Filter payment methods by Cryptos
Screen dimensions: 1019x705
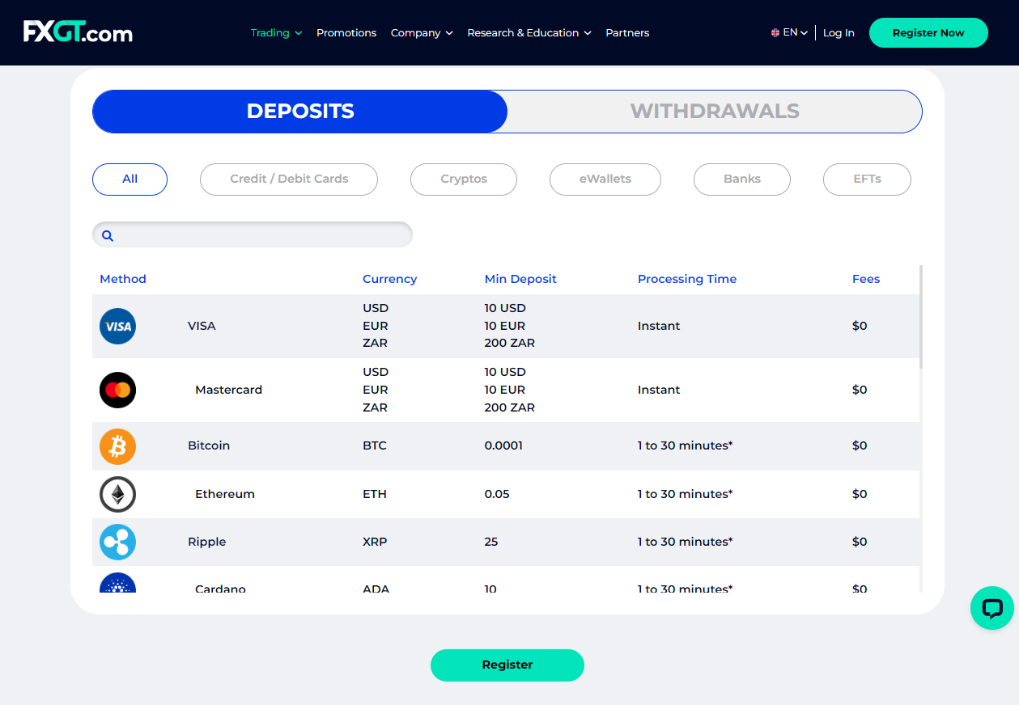(463, 179)
